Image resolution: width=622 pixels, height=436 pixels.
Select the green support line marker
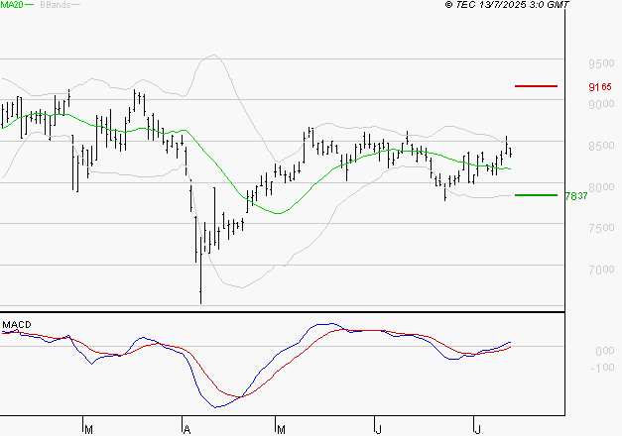click(536, 195)
